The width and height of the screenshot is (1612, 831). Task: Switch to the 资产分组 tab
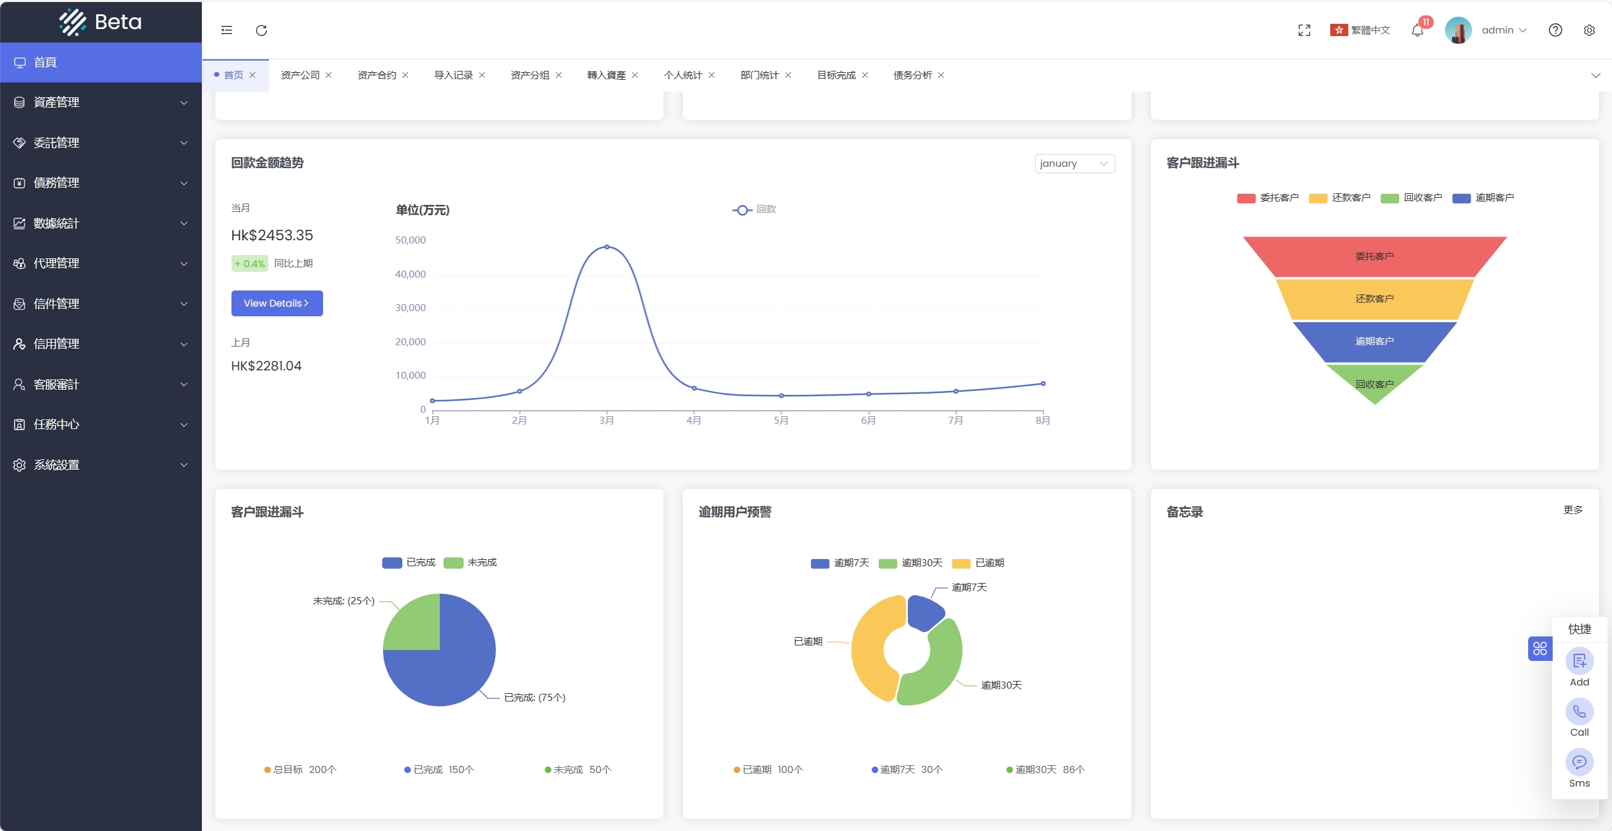530,75
